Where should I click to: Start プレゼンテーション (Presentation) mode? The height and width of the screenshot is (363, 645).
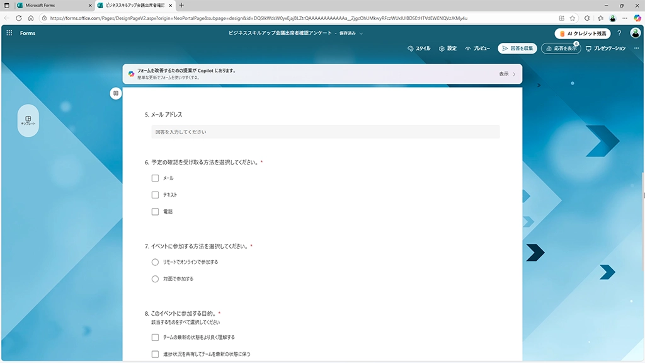point(605,49)
